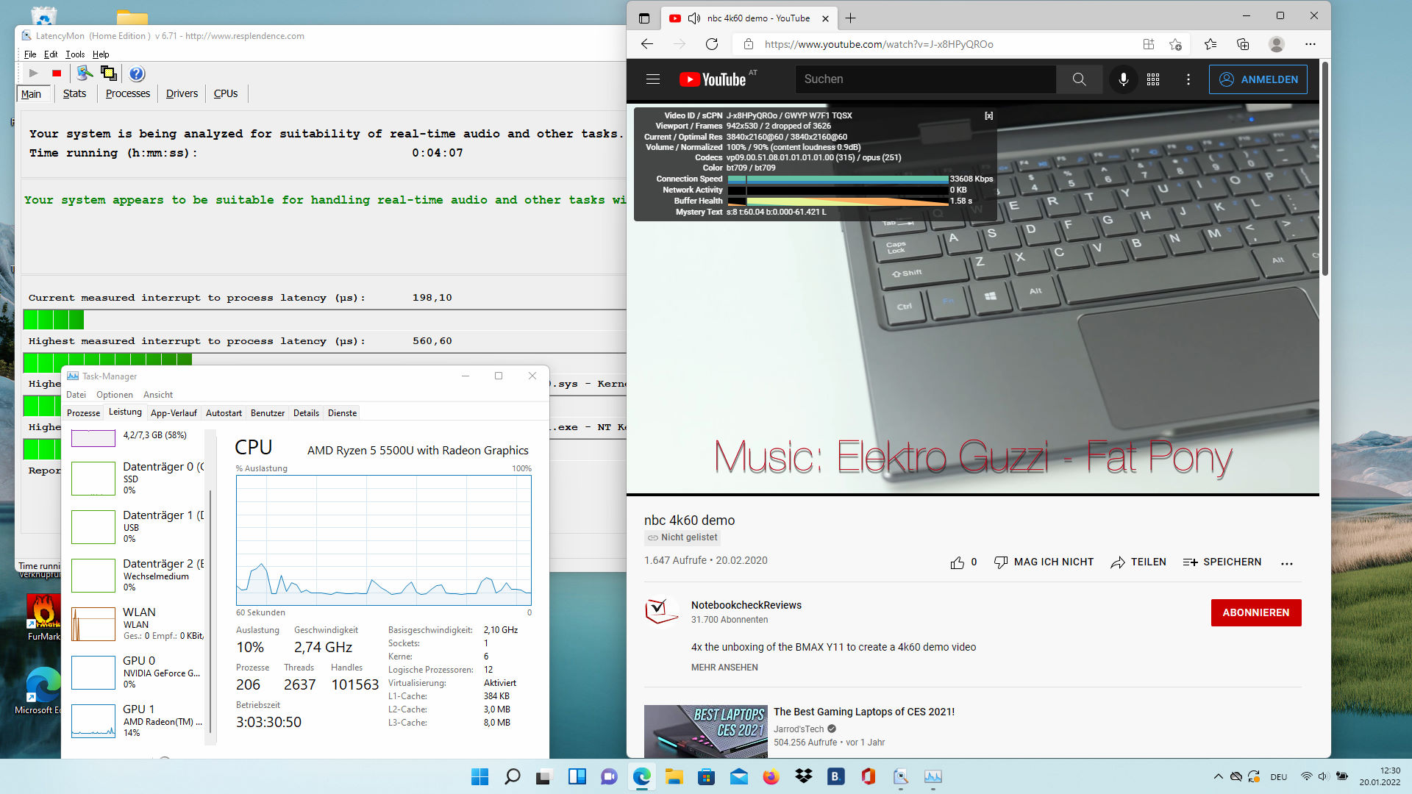Show hidden system tray icons chevron

1218,776
